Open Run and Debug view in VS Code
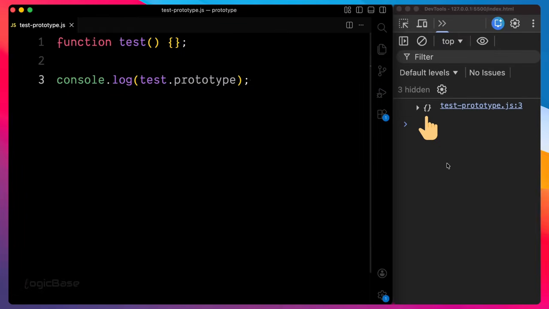The height and width of the screenshot is (309, 549). 382,93
